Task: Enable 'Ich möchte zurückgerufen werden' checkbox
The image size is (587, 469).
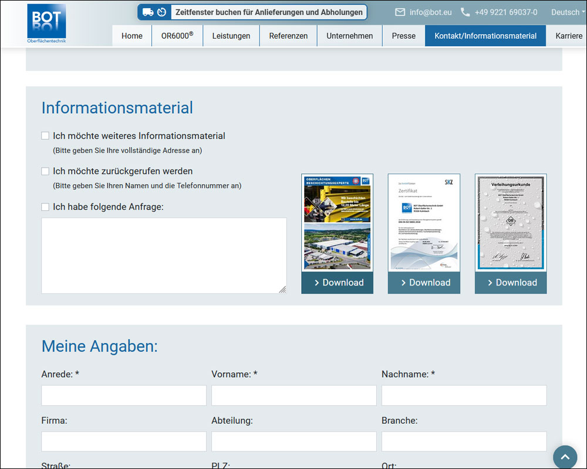Action: 45,171
